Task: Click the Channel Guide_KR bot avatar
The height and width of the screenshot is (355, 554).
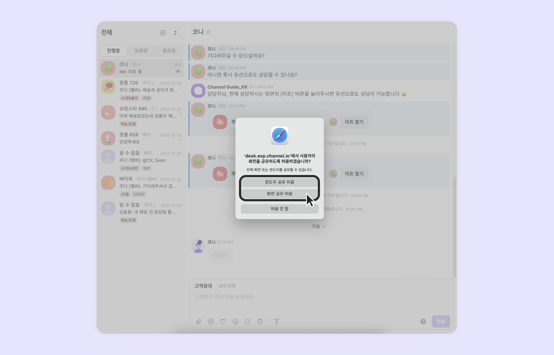Action: [198, 91]
